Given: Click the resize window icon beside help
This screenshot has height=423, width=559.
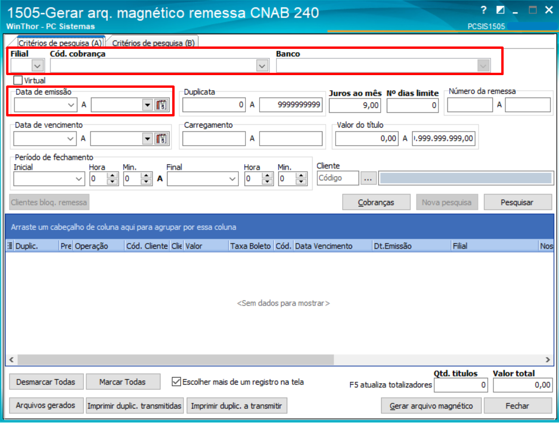Looking at the screenshot, I should point(500,10).
